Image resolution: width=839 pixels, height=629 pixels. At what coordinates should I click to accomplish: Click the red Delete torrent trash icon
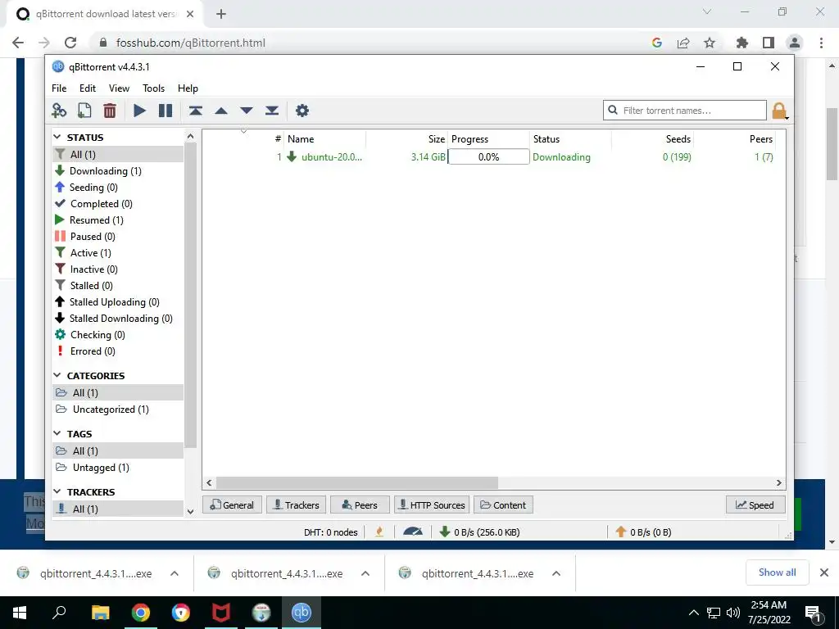[110, 111]
